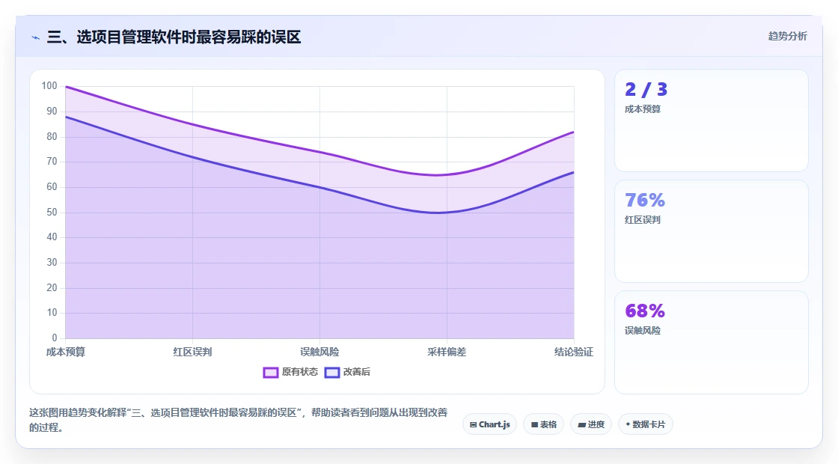The height and width of the screenshot is (464, 838).
Task: Click the x-axis label 成本预算
Action: [x=66, y=352]
